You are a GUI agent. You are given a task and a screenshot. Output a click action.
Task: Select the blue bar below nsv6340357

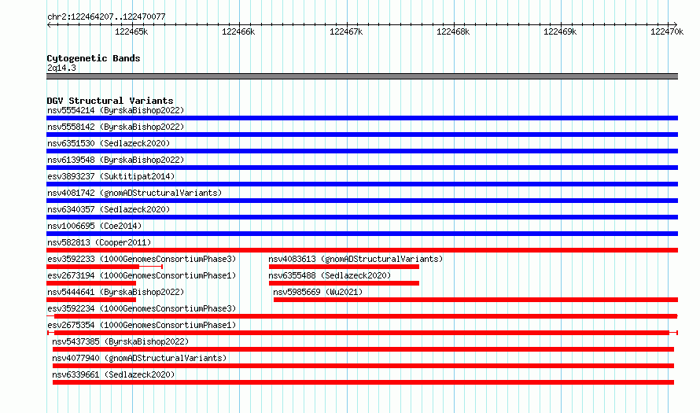[x=362, y=217]
